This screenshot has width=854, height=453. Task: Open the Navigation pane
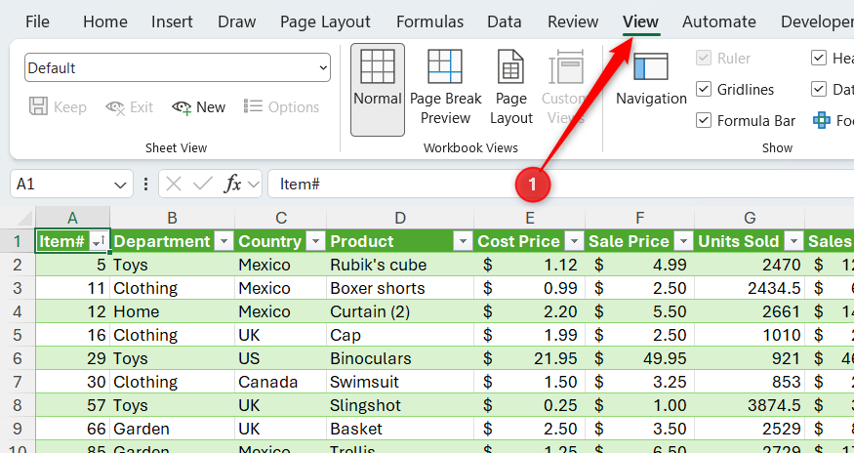pyautogui.click(x=651, y=79)
